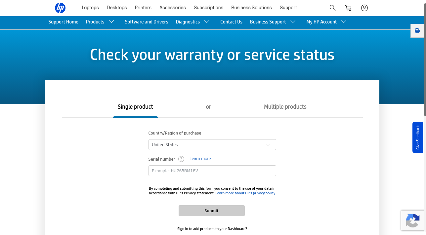426x235 pixels.
Task: Click the serial number help question mark
Action: [181, 159]
